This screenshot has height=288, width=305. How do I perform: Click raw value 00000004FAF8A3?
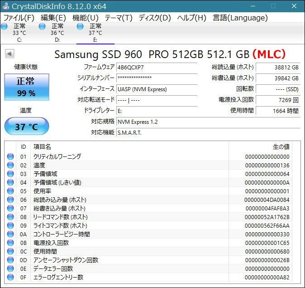[267, 209]
